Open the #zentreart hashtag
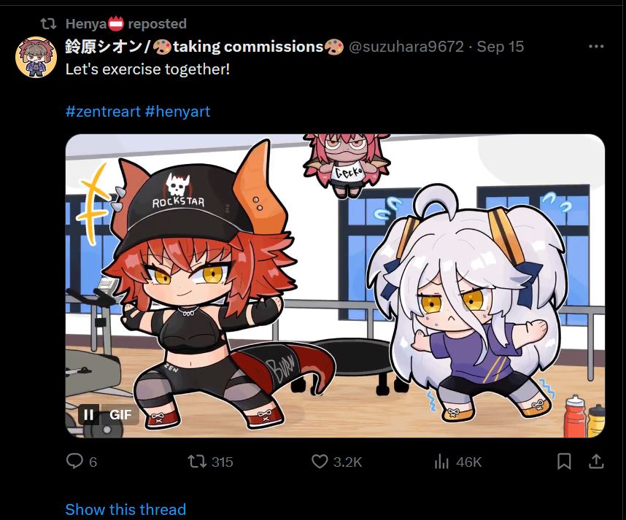The height and width of the screenshot is (520, 626). pos(103,112)
